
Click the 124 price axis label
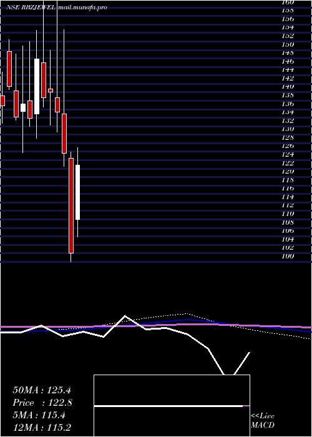(288, 154)
